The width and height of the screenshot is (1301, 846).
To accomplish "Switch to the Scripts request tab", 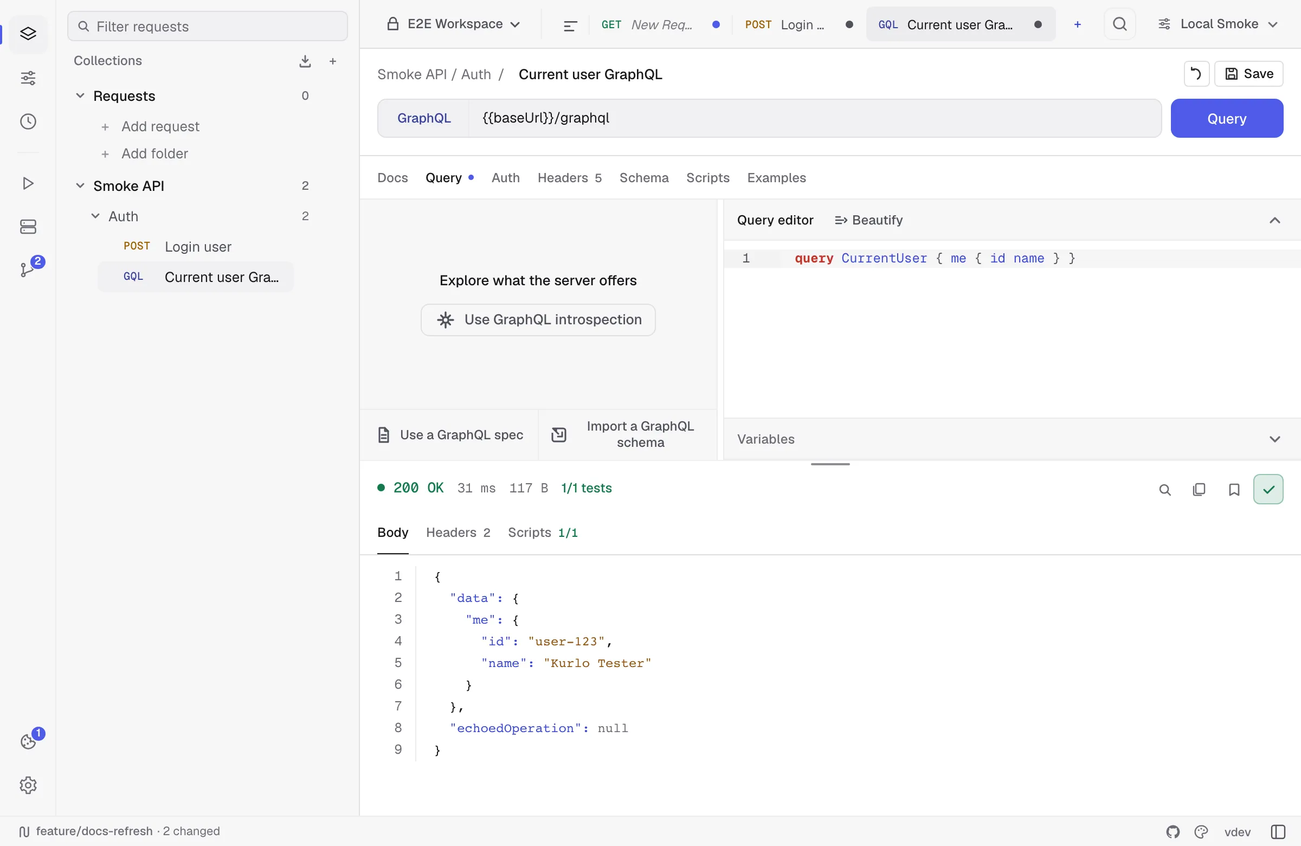I will (707, 178).
